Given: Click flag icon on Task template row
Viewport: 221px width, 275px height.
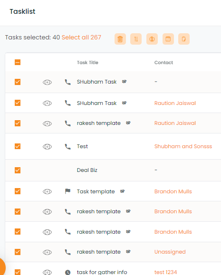Looking at the screenshot, I should [67, 191].
